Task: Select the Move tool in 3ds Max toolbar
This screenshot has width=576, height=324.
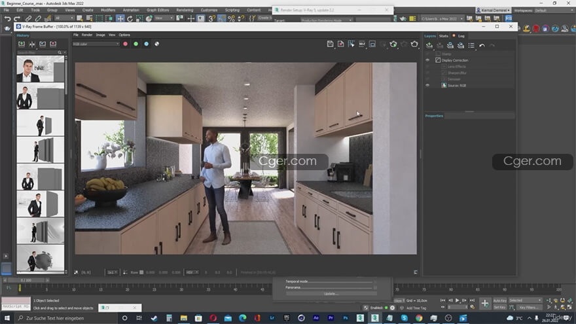Action: pos(120,18)
